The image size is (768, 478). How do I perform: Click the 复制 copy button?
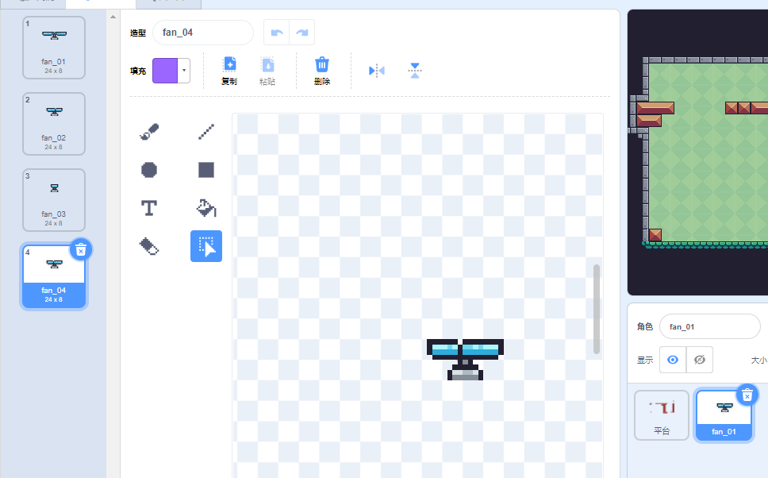click(x=229, y=71)
